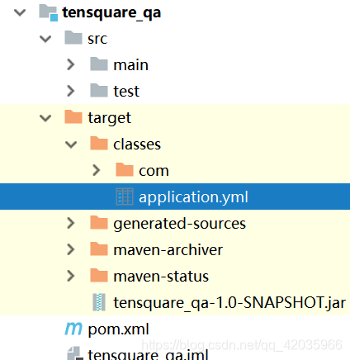Expand the test folder arrow
The height and width of the screenshot is (360, 350).
click(x=71, y=91)
